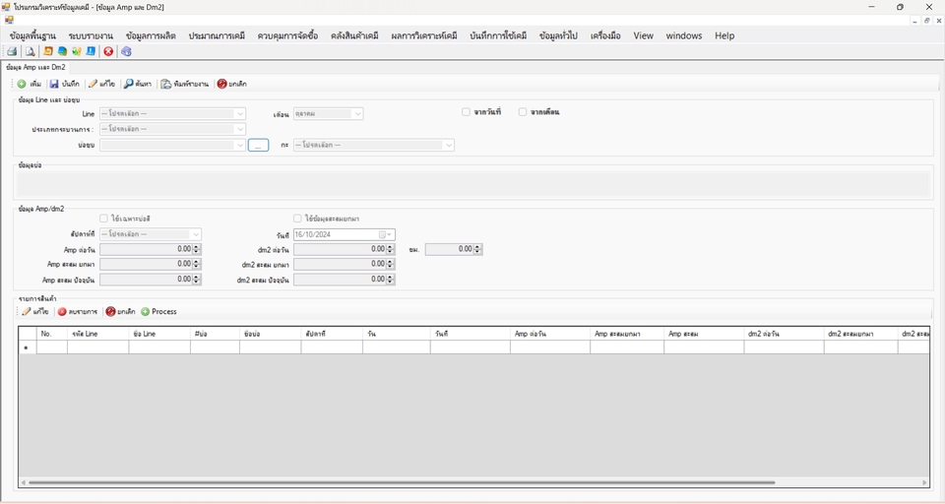This screenshot has height=504, width=945.
Task: Open the windows menu
Action: point(684,35)
